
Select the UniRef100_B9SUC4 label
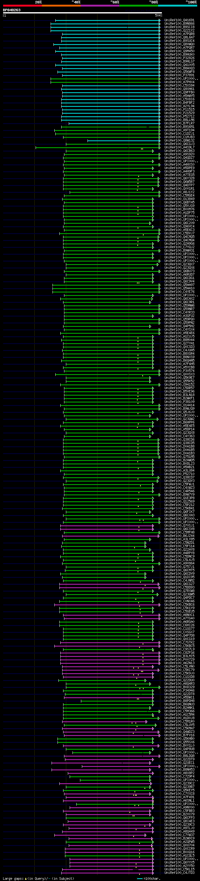pyautogui.click(x=179, y=41)
